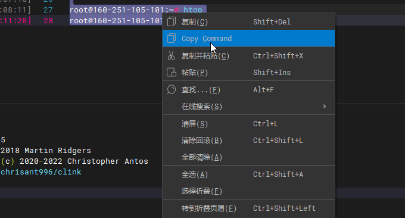Click the Ctrl+Shift+A shortcut label

click(278, 175)
